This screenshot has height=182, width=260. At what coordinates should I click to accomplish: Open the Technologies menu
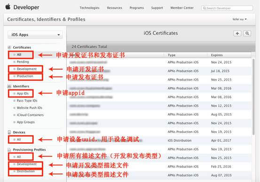89,8
